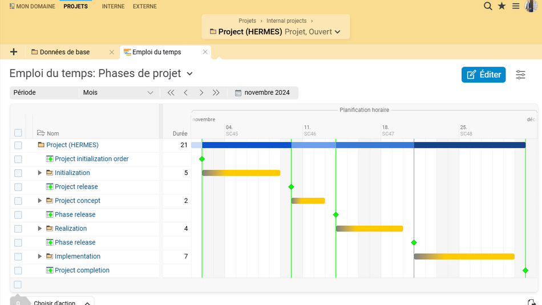Screen dimensions: 542x305
Task: Open the view settings sliders icon
Action: click(x=520, y=75)
